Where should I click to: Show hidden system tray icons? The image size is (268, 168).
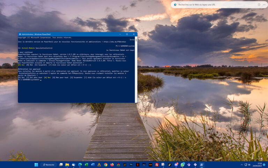point(242,165)
